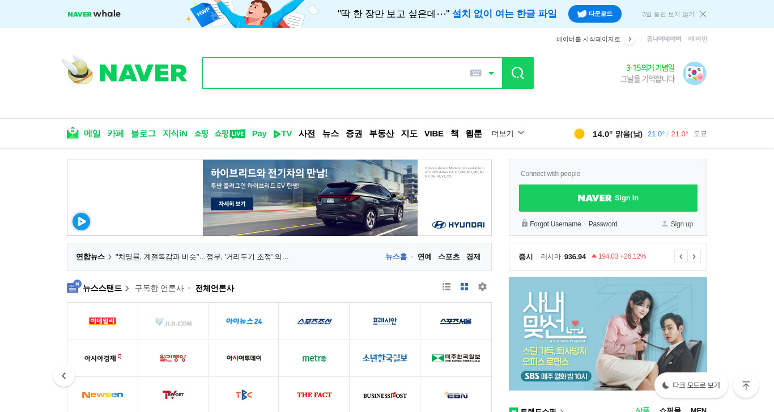Open the 연합뉴스 news ticker source
This screenshot has width=774, height=412.
click(x=91, y=257)
